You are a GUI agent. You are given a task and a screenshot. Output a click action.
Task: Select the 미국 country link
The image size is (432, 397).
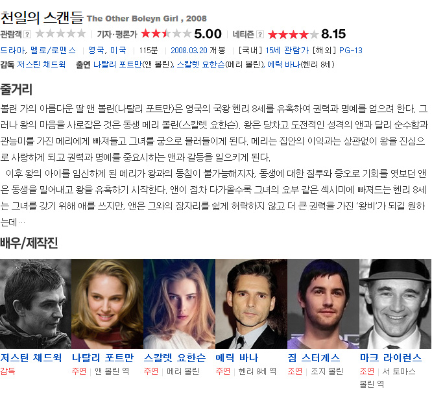tap(118, 50)
